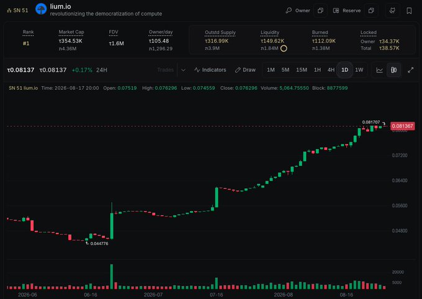Click the SN 51 subnet network icon
Image resolution: width=422 pixels, height=299 pixels.
(x=9, y=11)
